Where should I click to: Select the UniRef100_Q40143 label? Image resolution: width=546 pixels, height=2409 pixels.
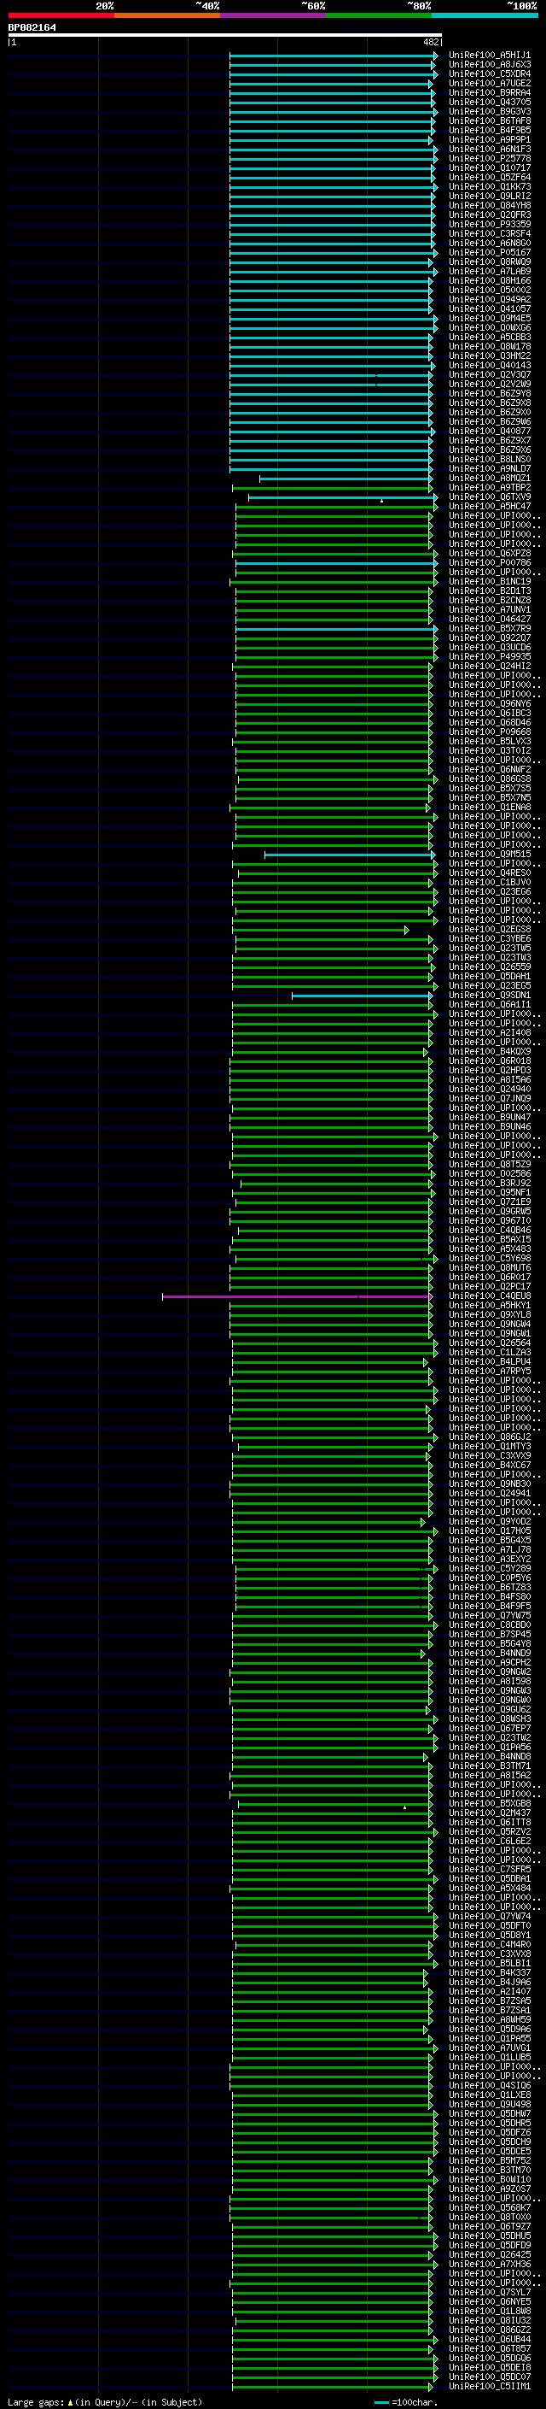[x=489, y=366]
